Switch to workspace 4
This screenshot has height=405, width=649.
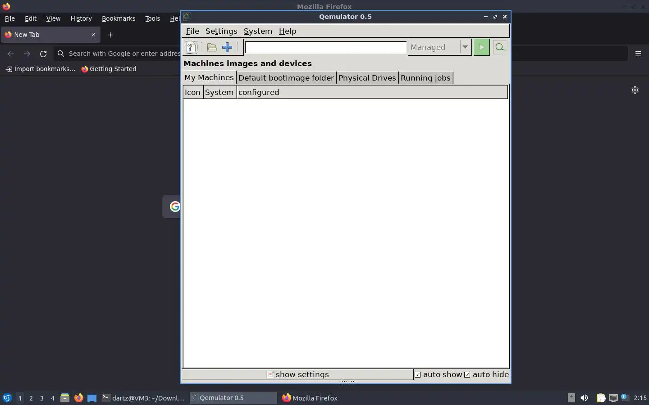pyautogui.click(x=53, y=398)
